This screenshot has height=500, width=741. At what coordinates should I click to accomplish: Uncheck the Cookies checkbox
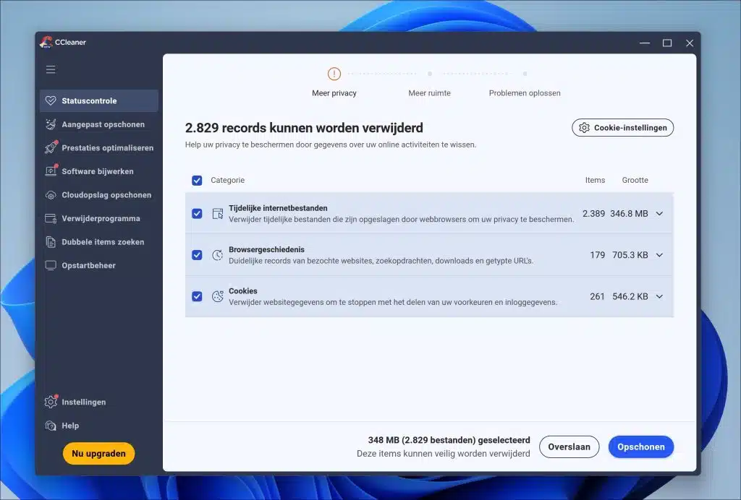coord(197,296)
